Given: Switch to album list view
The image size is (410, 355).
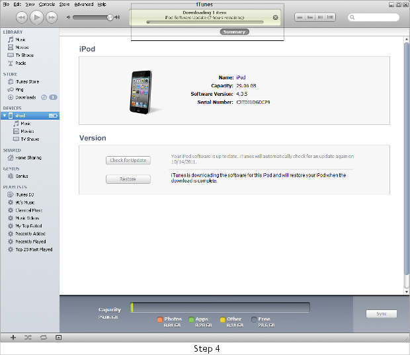Looking at the screenshot, I should 310,17.
